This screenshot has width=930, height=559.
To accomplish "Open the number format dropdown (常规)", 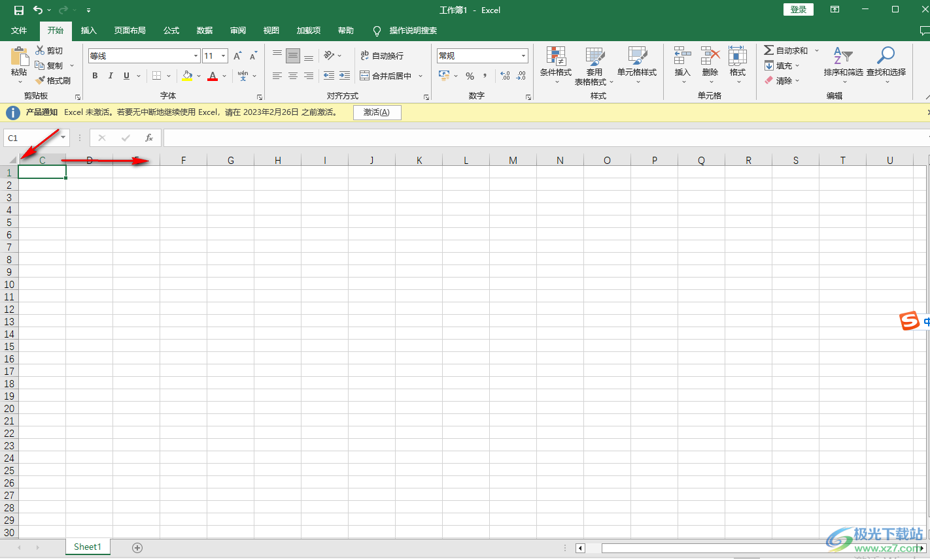I will (523, 56).
